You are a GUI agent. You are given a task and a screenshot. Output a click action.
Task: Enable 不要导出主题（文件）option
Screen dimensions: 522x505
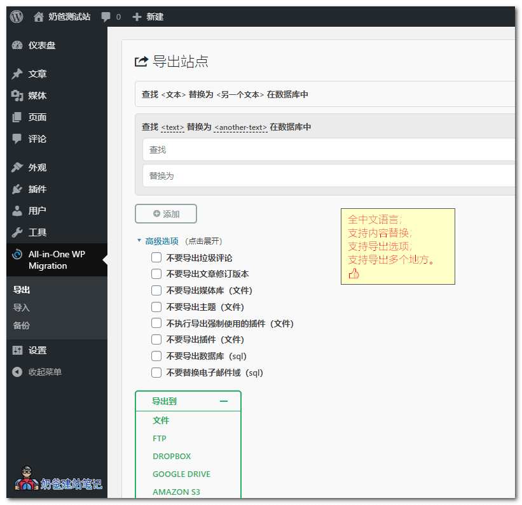tap(156, 306)
